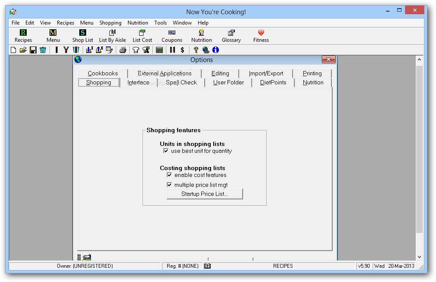
Task: Select the Printing tab
Action: point(312,73)
